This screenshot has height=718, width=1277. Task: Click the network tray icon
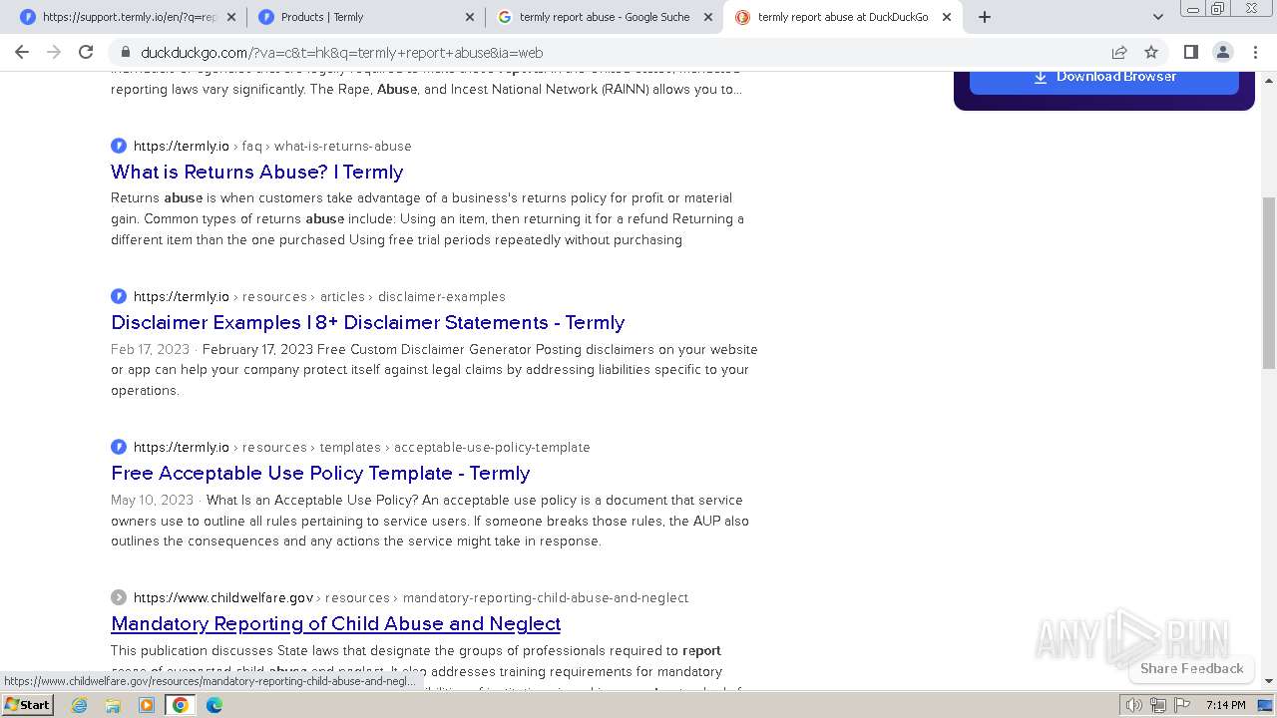point(1157,705)
